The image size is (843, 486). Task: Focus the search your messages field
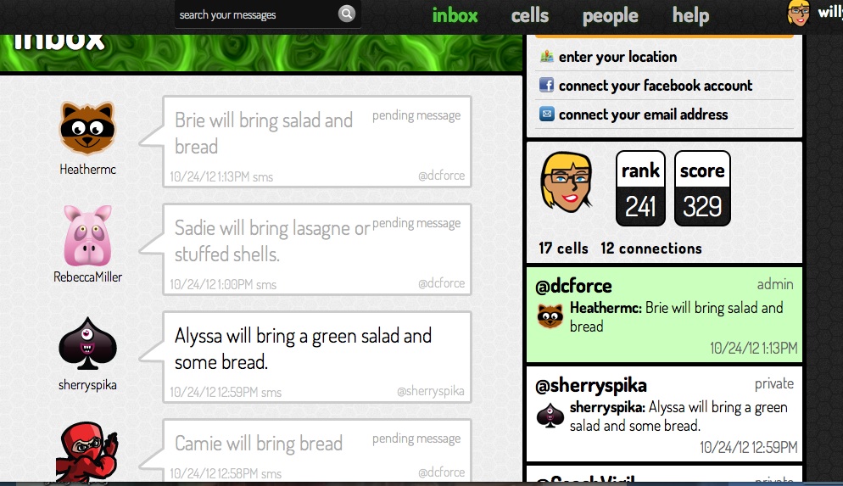[x=257, y=14]
